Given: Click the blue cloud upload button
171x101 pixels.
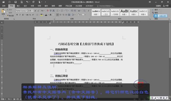Looking at the screenshot, I should [x=160, y=16].
